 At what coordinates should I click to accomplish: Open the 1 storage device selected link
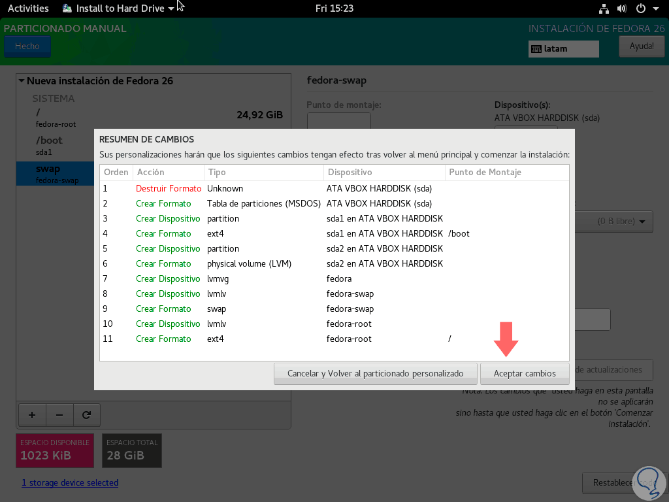[70, 483]
